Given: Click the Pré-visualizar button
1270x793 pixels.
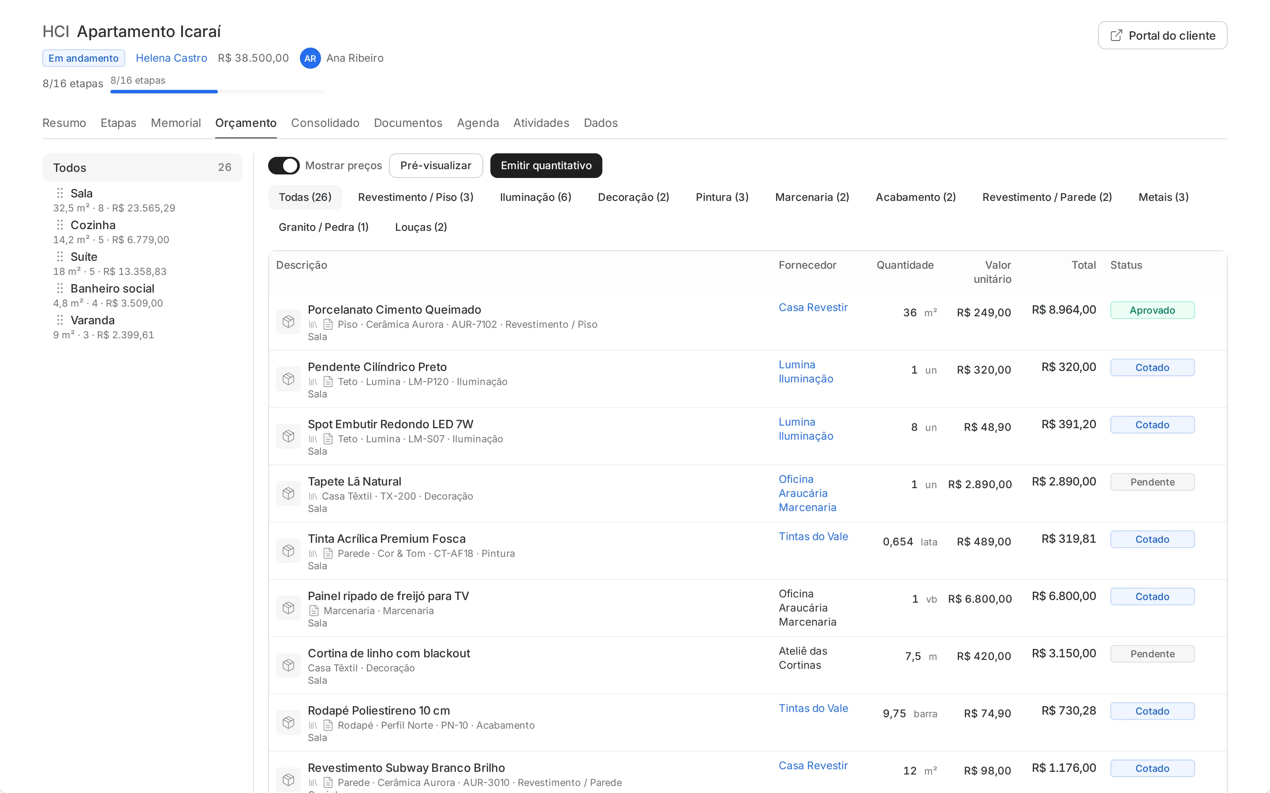Looking at the screenshot, I should pos(436,166).
